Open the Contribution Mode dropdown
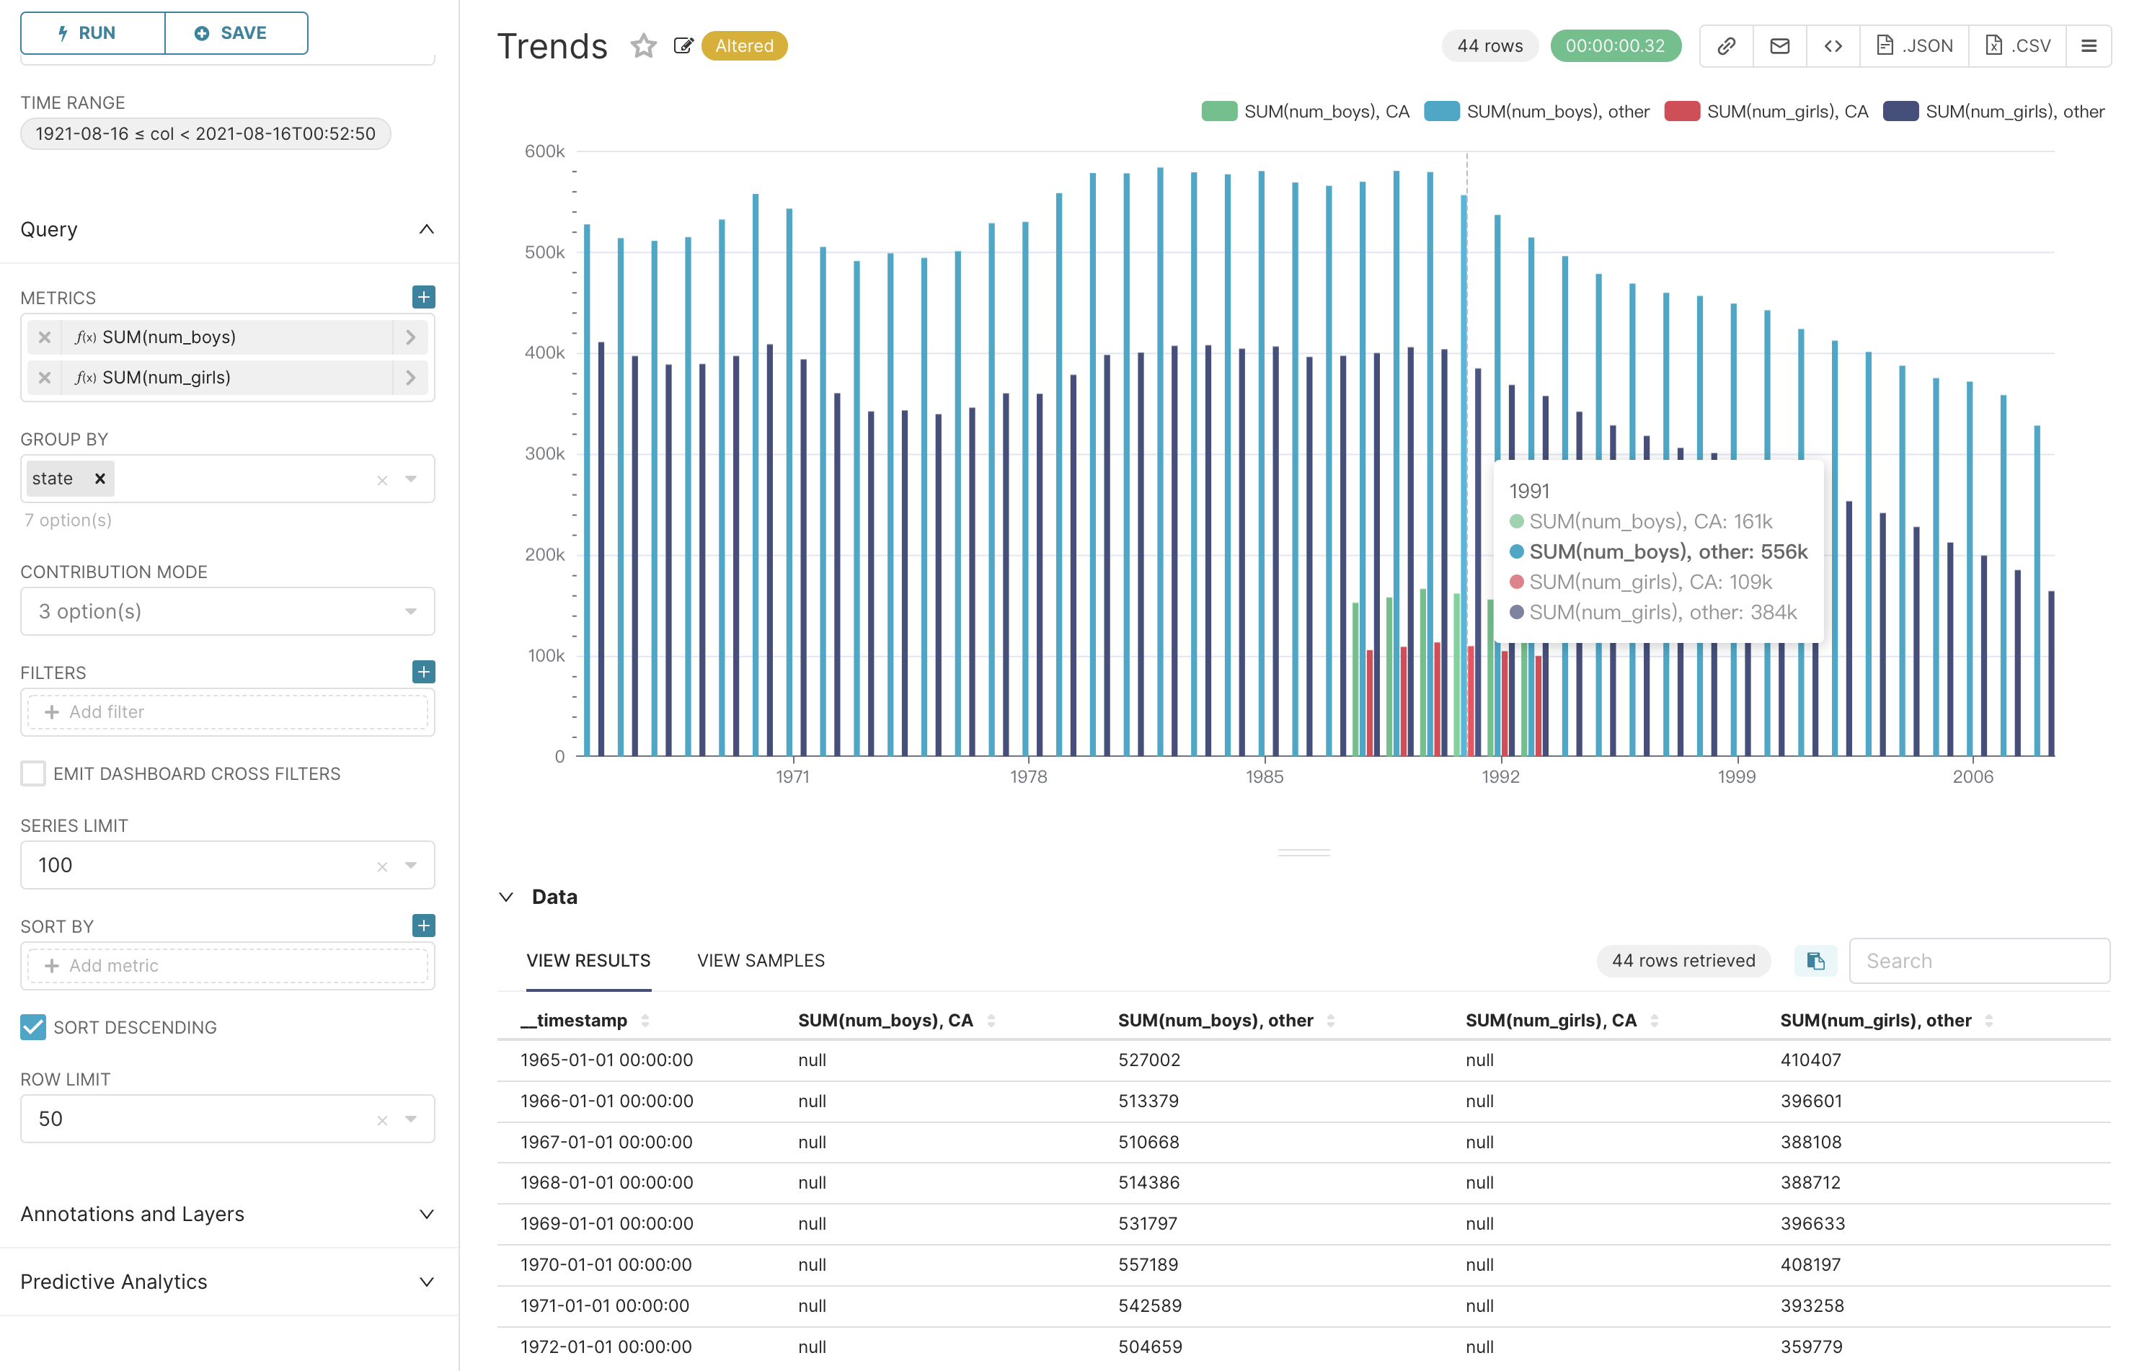The image size is (2147, 1371). (226, 611)
